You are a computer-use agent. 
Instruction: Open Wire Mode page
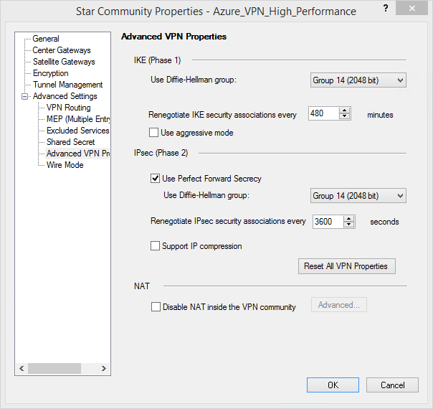pos(65,165)
